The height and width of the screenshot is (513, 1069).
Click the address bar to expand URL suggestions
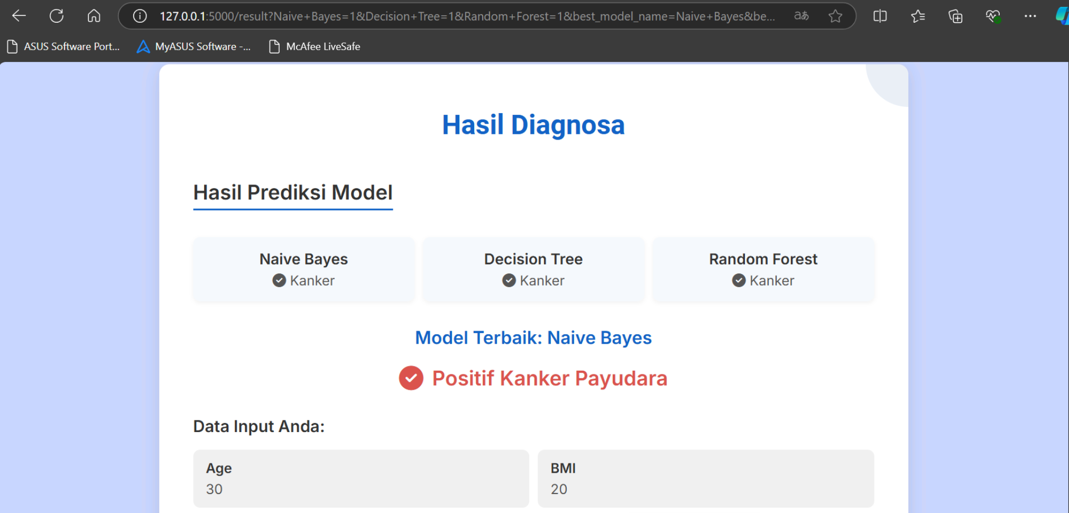tap(476, 16)
